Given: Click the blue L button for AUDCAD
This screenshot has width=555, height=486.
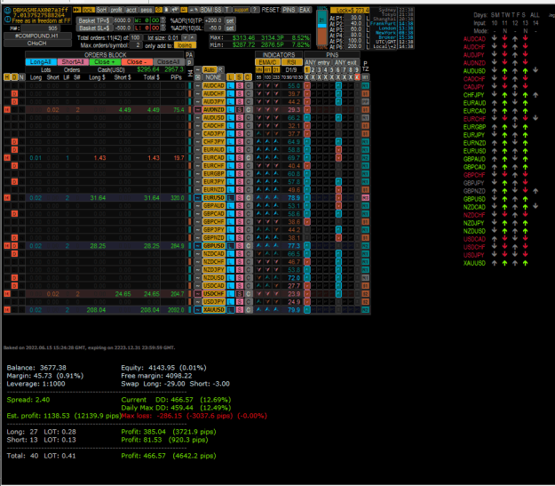Looking at the screenshot, I should [230, 85].
